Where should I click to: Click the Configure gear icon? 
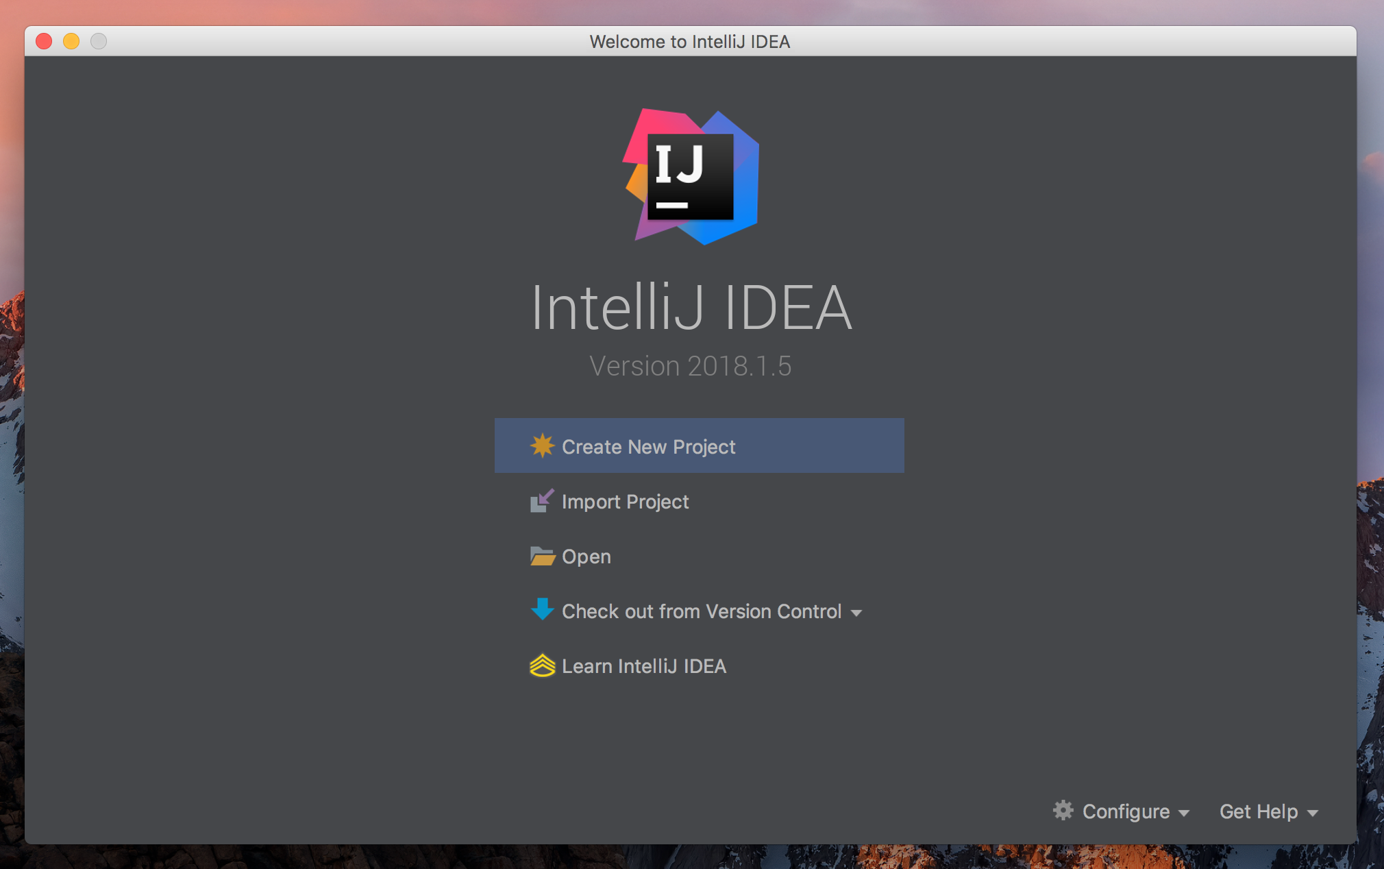coord(1063,810)
